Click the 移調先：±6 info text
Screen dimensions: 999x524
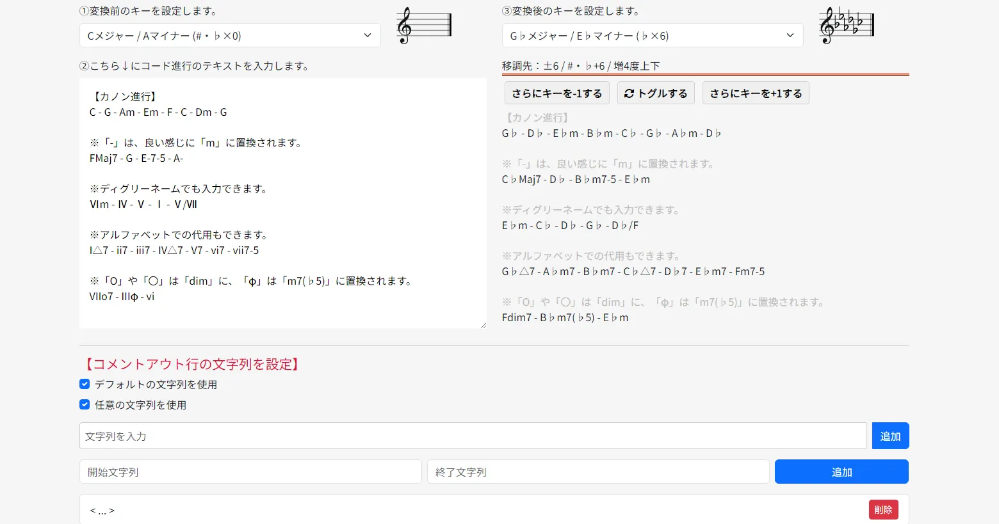pyautogui.click(x=581, y=66)
